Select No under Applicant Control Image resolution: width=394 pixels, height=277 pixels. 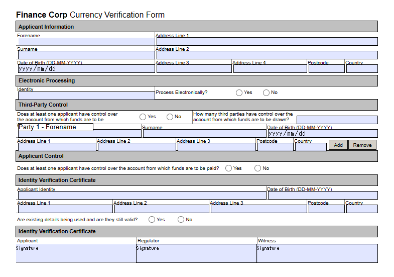pos(258,168)
